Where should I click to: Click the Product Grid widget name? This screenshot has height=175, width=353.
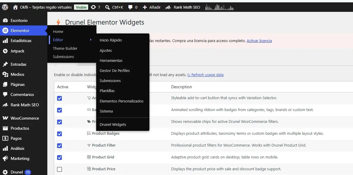(103, 157)
